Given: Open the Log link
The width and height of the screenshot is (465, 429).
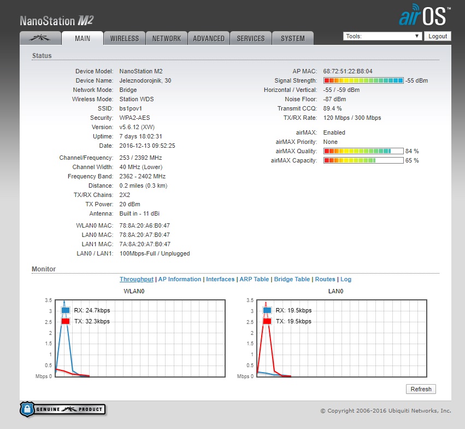Looking at the screenshot, I should pos(346,279).
